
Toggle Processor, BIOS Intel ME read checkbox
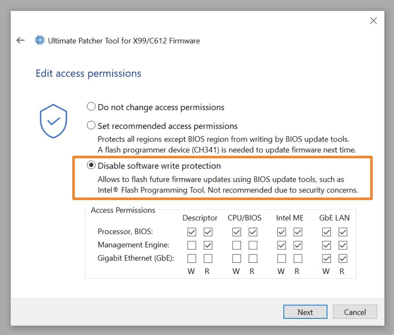pyautogui.click(x=298, y=232)
